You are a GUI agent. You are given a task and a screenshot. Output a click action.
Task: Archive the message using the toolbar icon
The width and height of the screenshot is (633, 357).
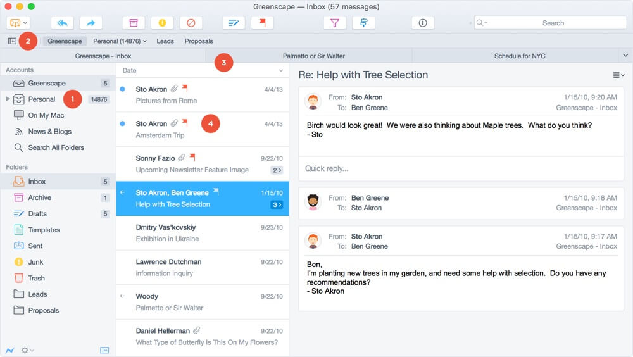[x=133, y=23]
